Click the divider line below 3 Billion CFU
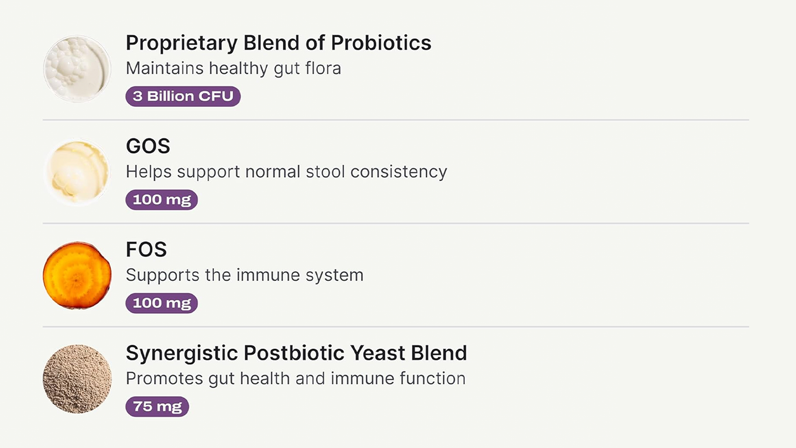The width and height of the screenshot is (796, 448). [396, 120]
